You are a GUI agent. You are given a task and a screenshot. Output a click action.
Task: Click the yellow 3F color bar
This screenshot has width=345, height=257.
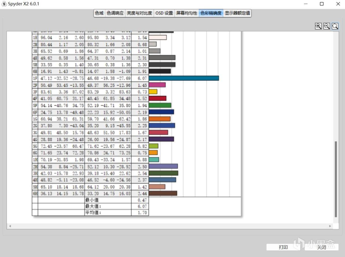click(x=153, y=92)
